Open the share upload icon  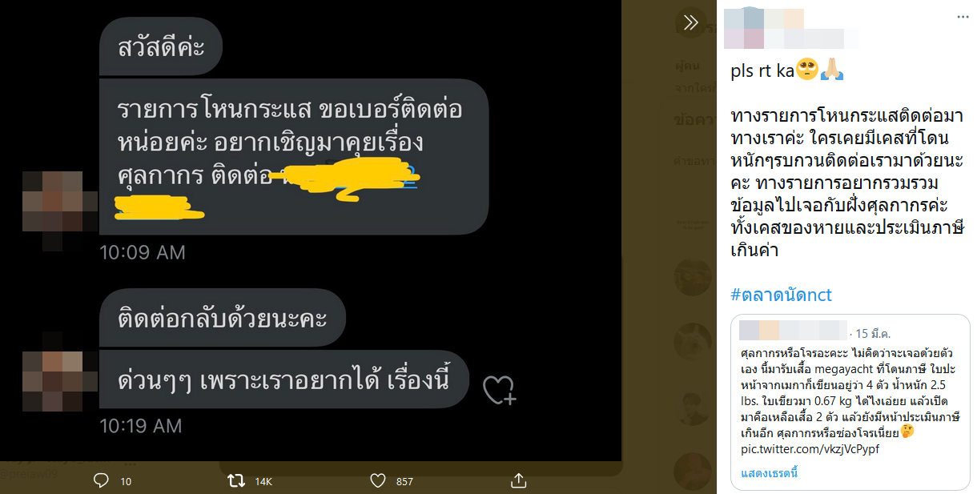coord(518,480)
